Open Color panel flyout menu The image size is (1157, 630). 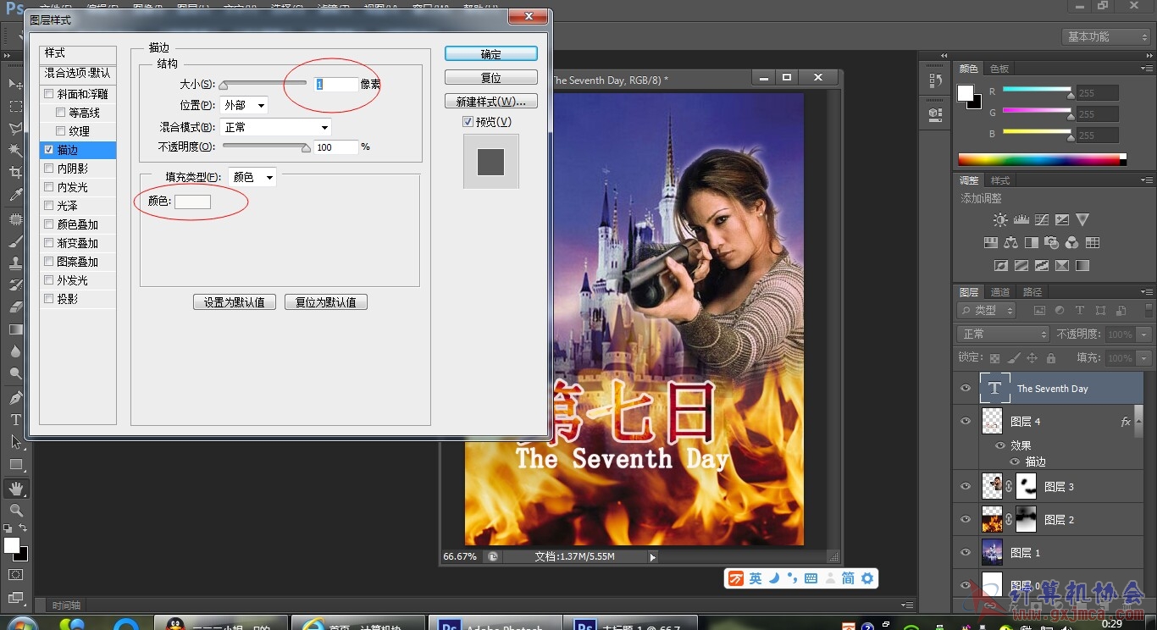click(1147, 69)
